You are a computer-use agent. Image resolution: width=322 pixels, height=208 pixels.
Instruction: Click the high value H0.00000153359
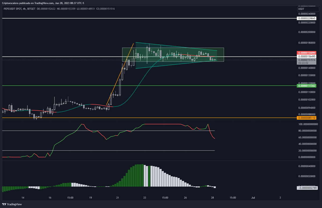pyautogui.click(x=66, y=9)
